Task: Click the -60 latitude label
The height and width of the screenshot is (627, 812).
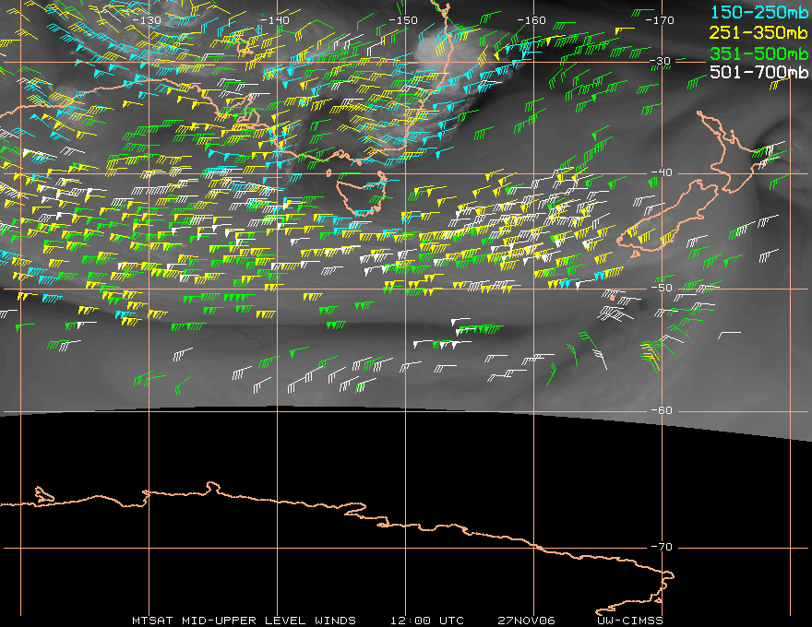Action: (x=662, y=410)
